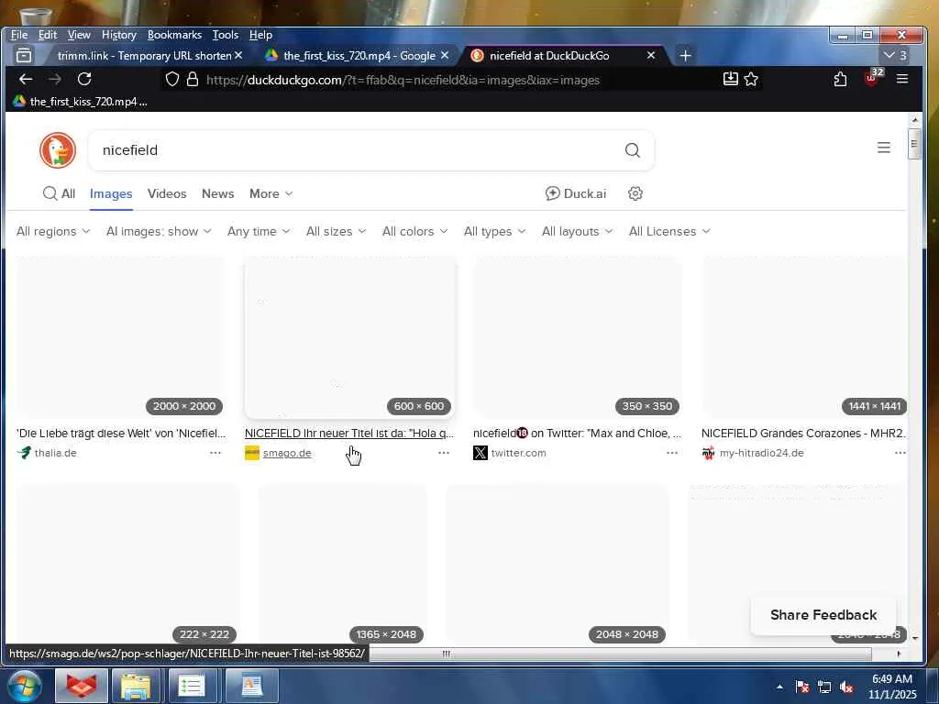Viewport: 939px width, 704px height.
Task: Click the browser forward arrow
Action: tap(54, 79)
